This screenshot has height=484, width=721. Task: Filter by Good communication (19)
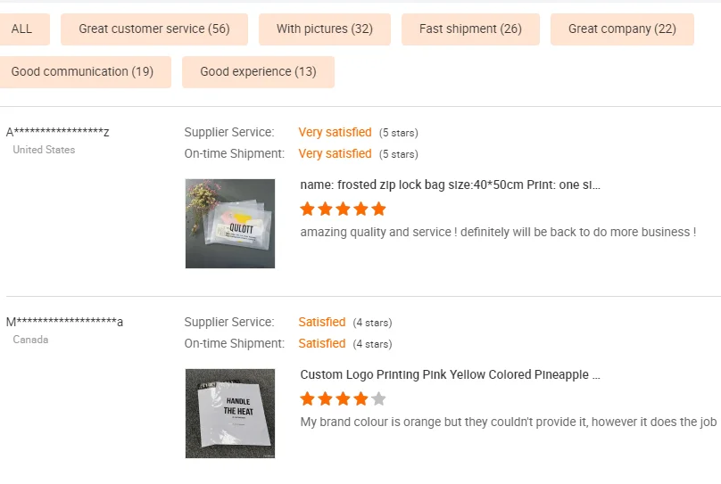(x=82, y=71)
